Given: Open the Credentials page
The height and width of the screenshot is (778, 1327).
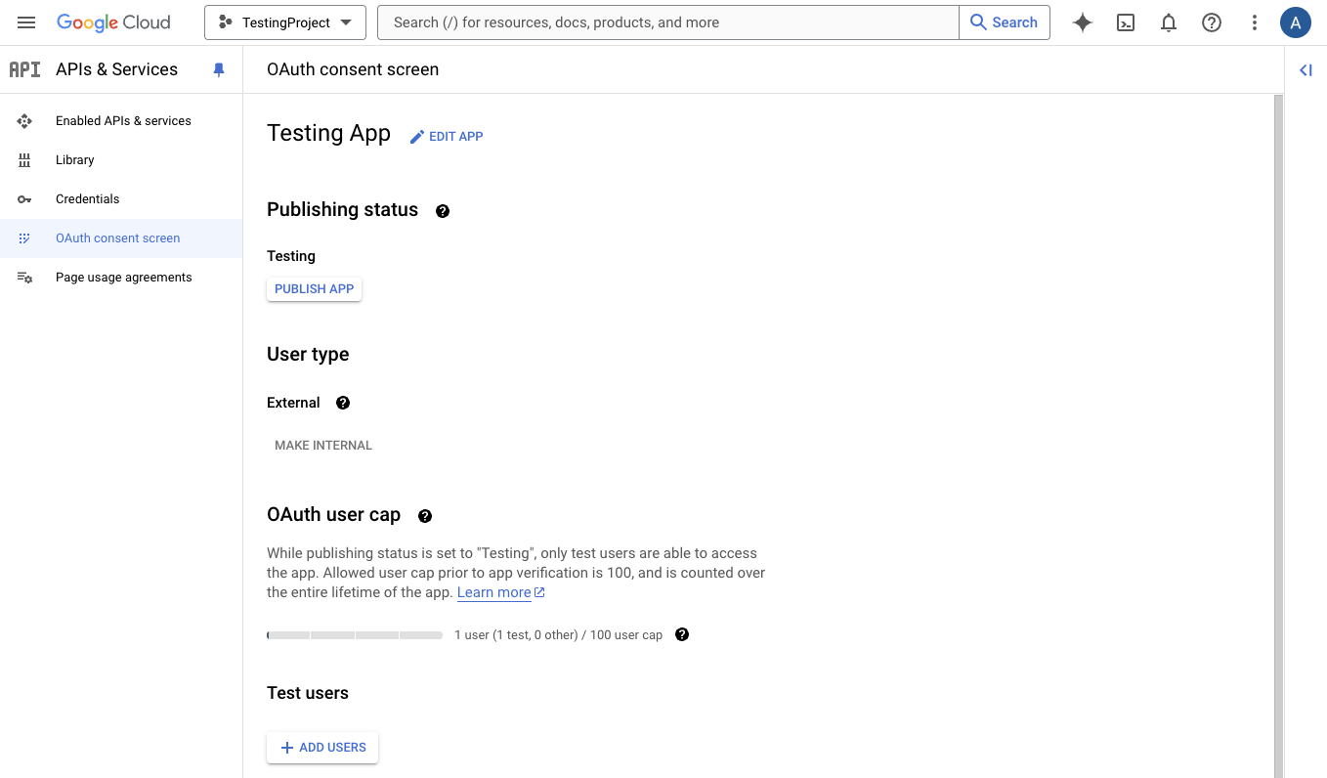Looking at the screenshot, I should point(121,199).
